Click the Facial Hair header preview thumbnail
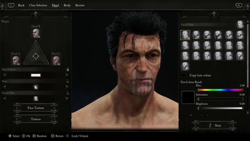 [240, 24]
